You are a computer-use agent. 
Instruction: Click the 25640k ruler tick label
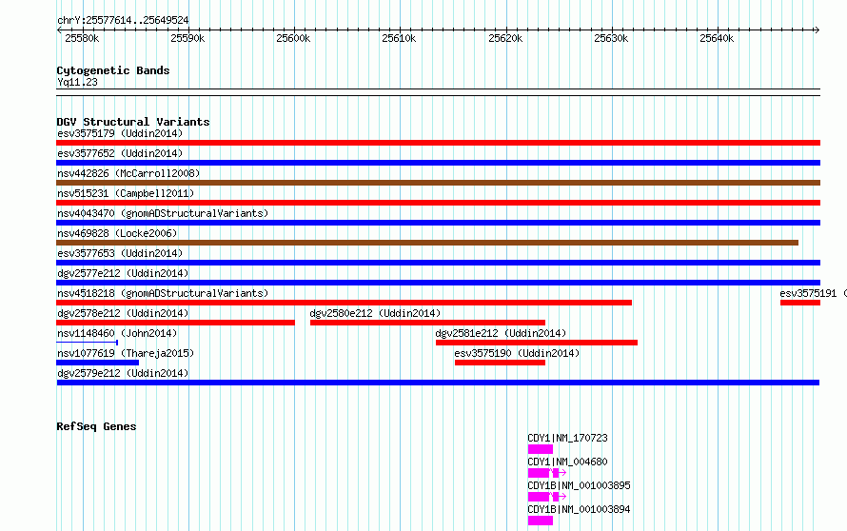tap(717, 38)
